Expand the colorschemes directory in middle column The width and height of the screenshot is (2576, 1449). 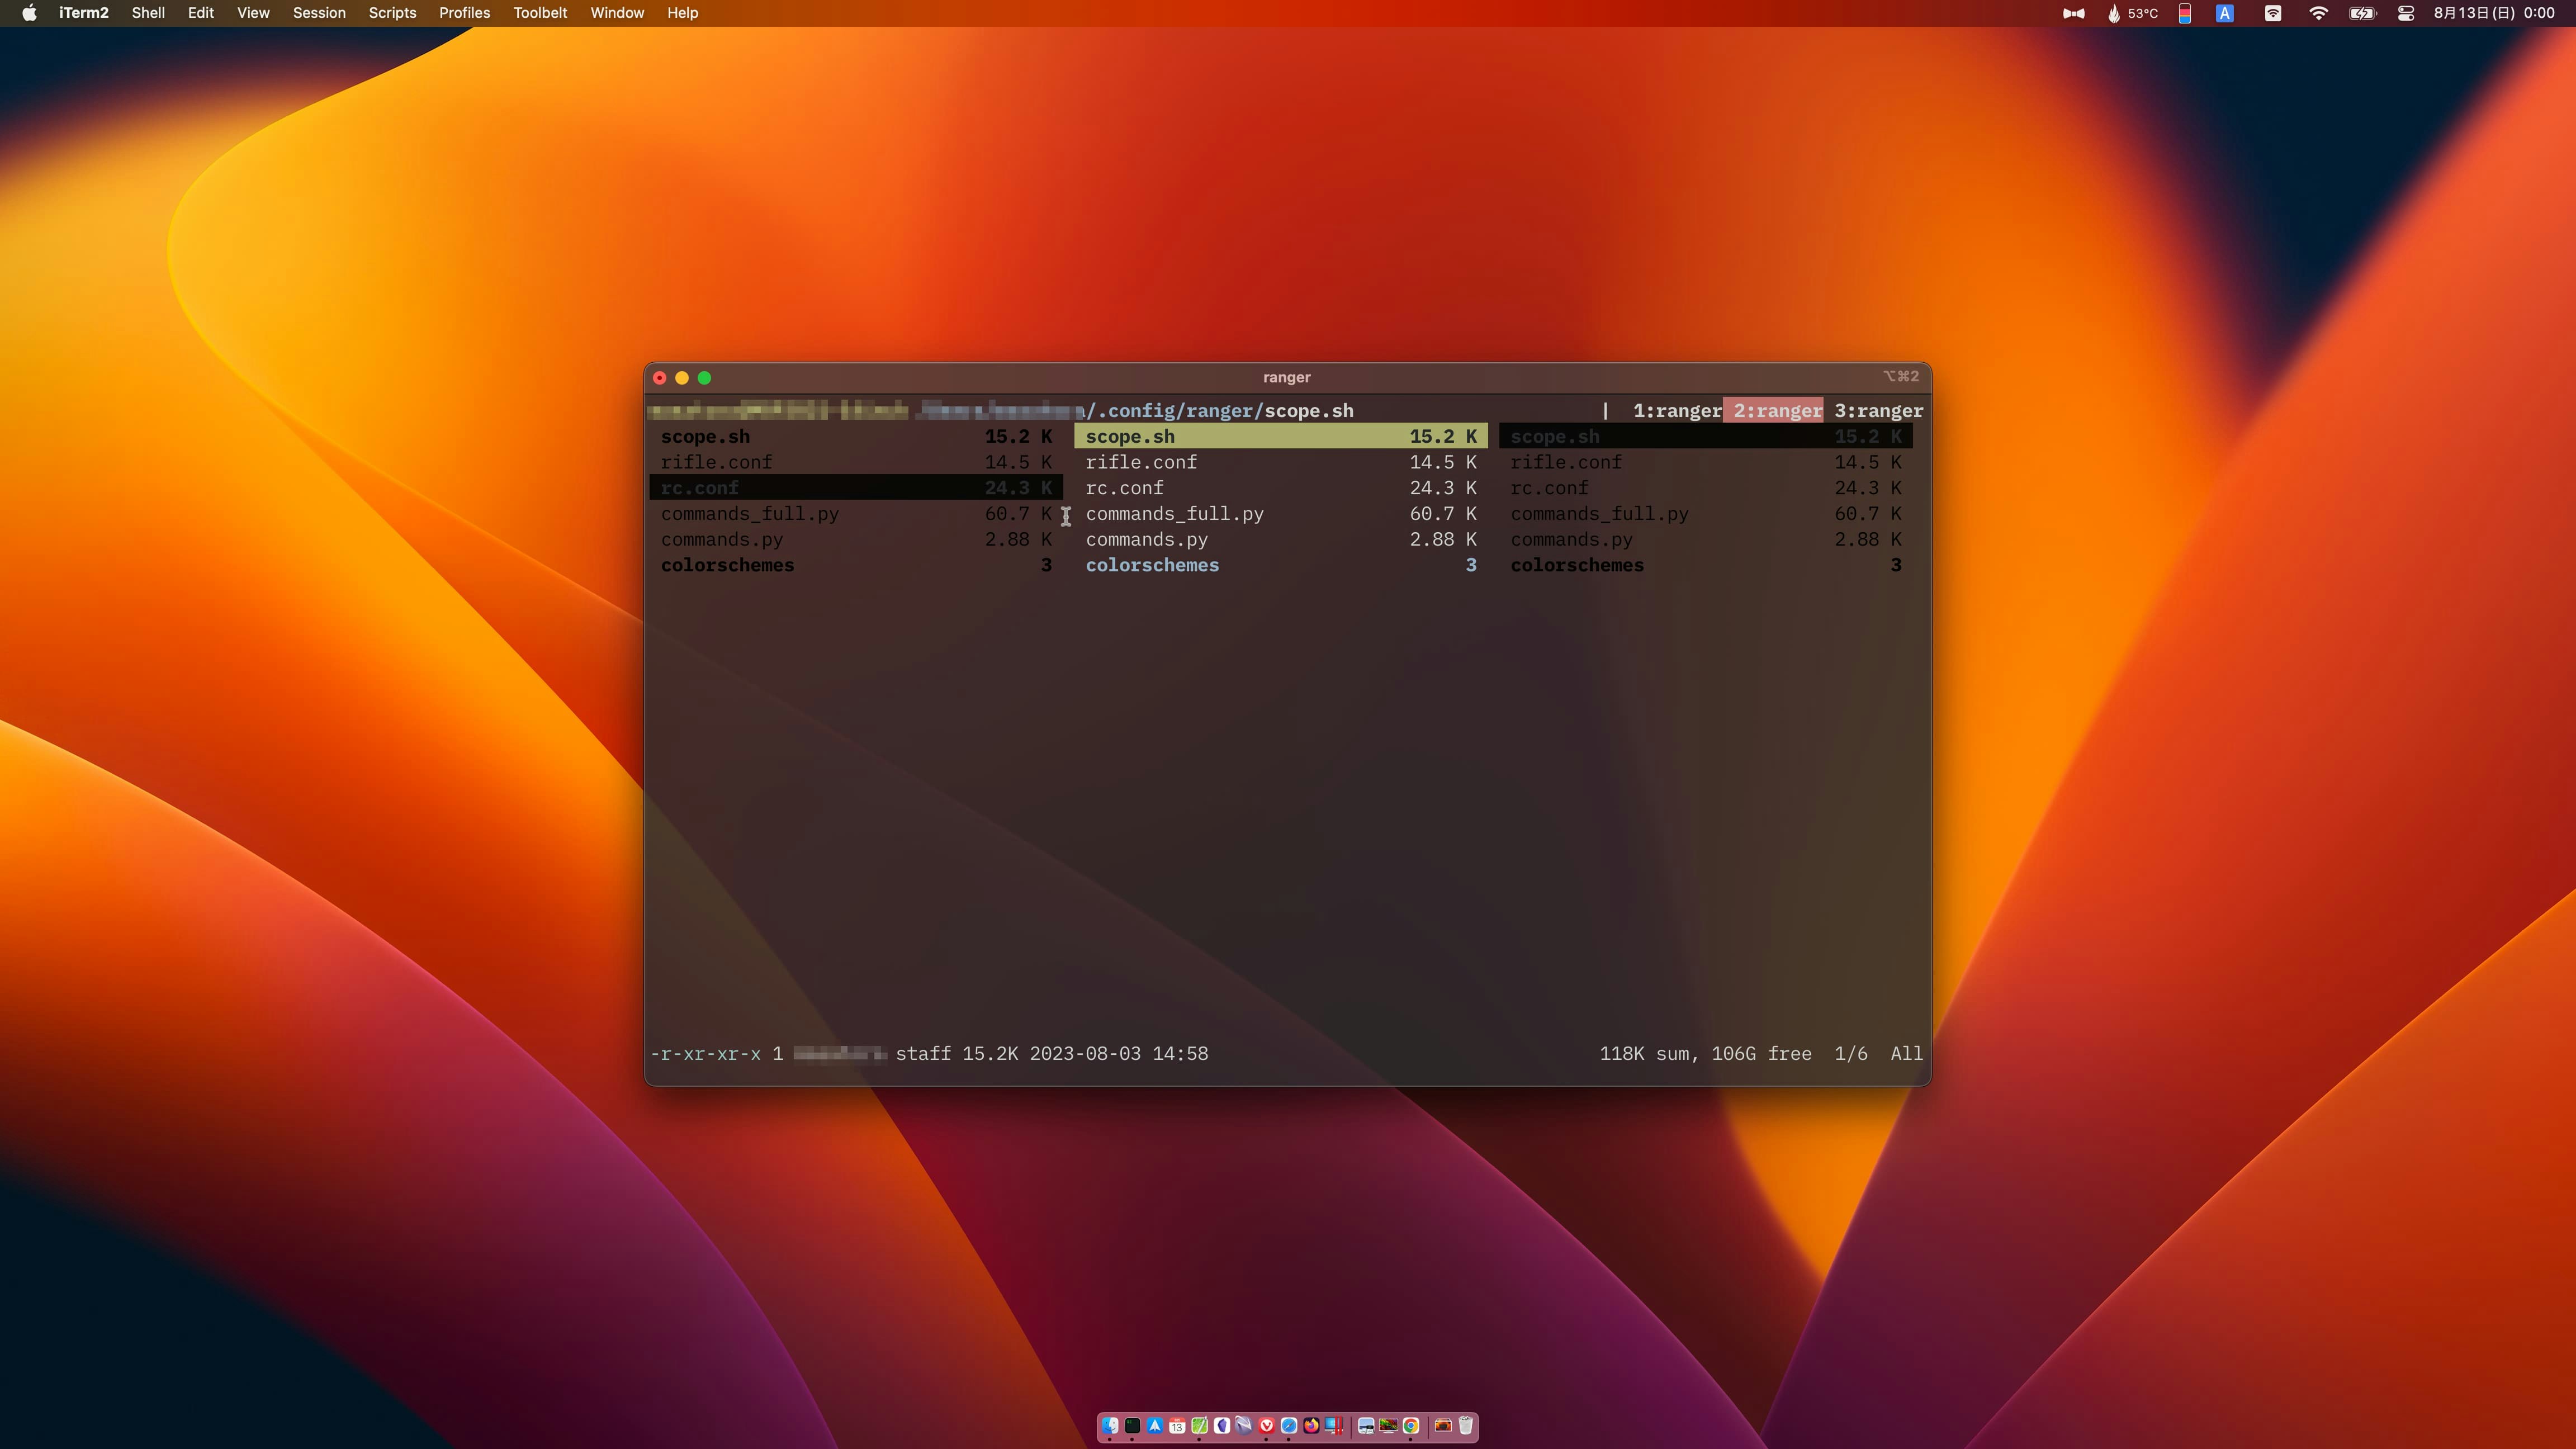[x=1152, y=565]
